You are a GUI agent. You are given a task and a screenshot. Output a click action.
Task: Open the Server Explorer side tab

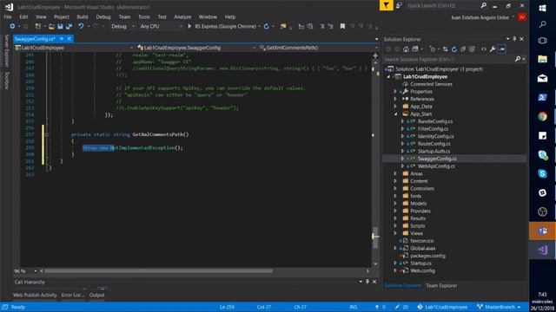pos(6,50)
